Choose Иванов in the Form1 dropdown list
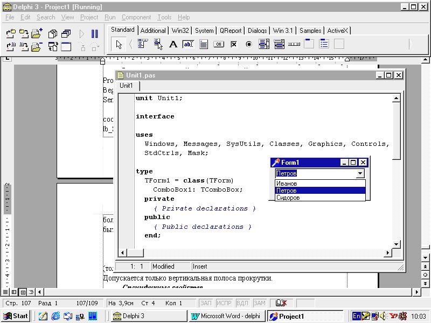431x323 pixels. click(x=320, y=184)
